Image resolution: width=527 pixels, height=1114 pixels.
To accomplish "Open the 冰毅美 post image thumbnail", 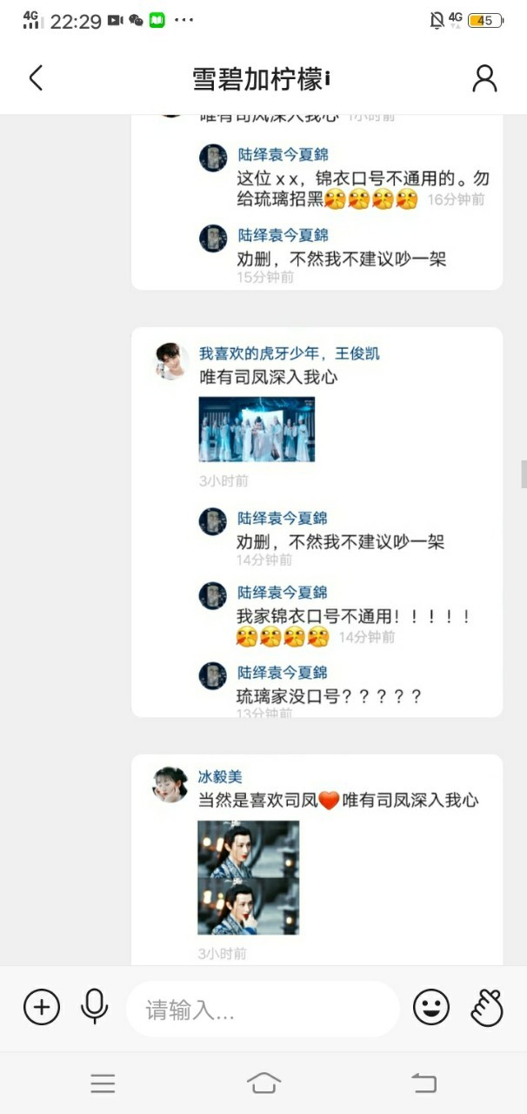I will [x=248, y=878].
